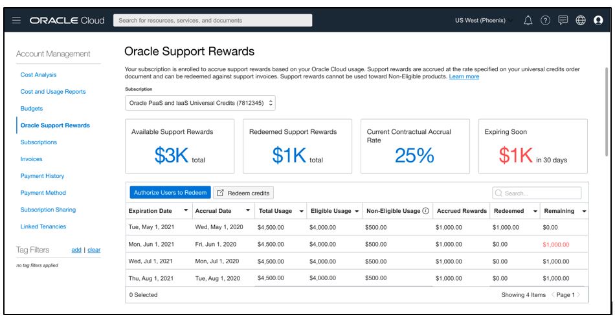Click Authorize Users to Redeem button
615x319 pixels.
click(170, 192)
